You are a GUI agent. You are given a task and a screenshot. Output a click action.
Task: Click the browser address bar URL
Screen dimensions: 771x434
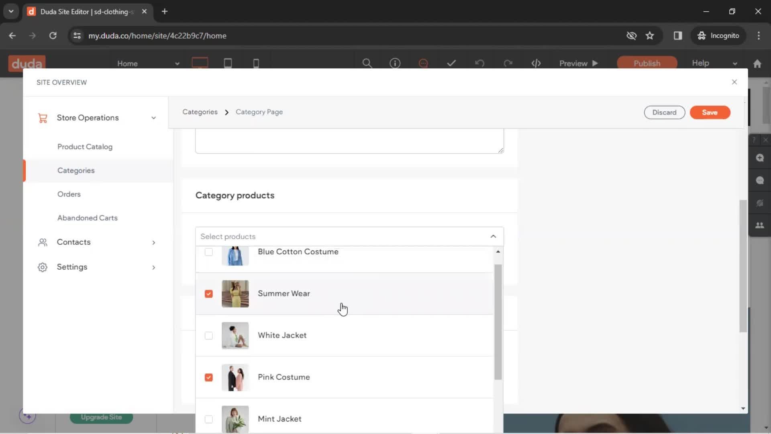[157, 36]
